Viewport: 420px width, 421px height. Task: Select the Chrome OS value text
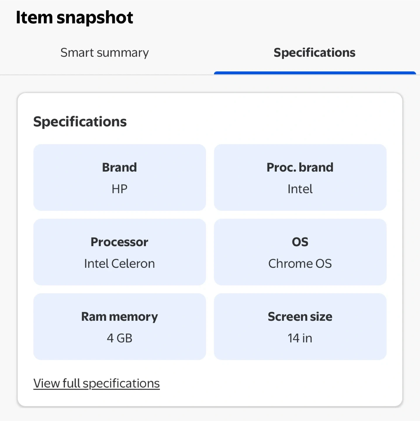[300, 264]
